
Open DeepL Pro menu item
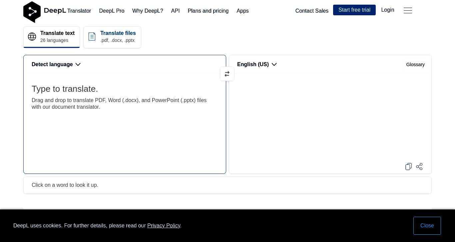click(x=112, y=11)
